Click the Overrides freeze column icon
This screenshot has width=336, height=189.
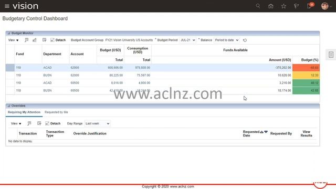pyautogui.click(x=29, y=123)
